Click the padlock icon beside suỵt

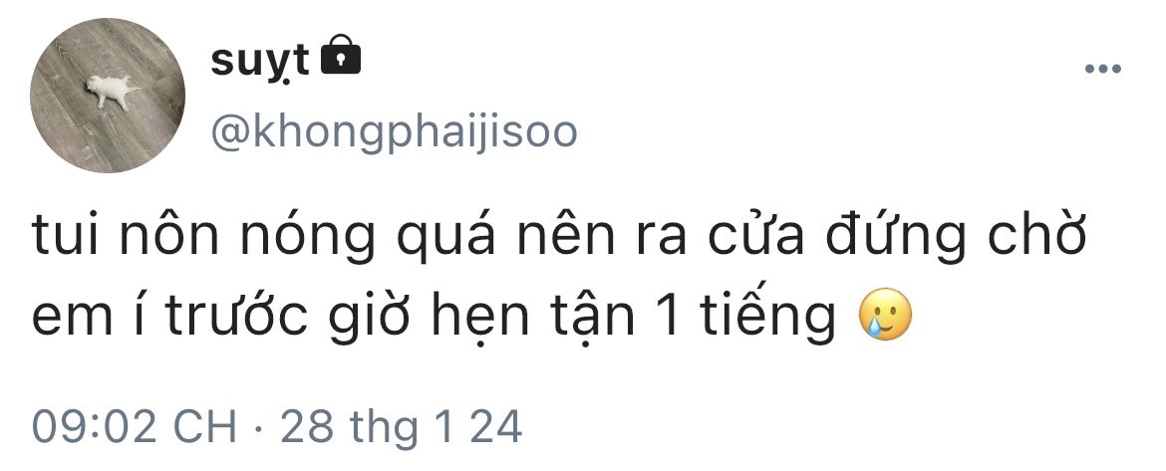(340, 55)
